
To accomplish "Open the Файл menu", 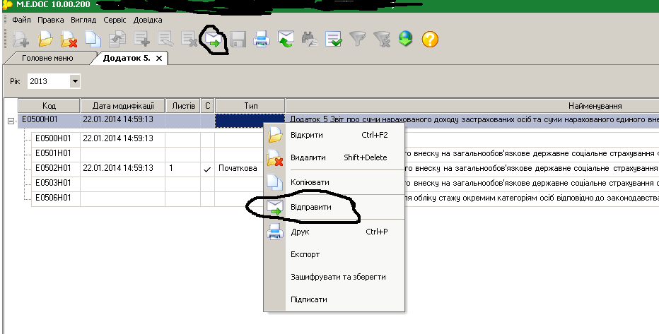I will 21,20.
